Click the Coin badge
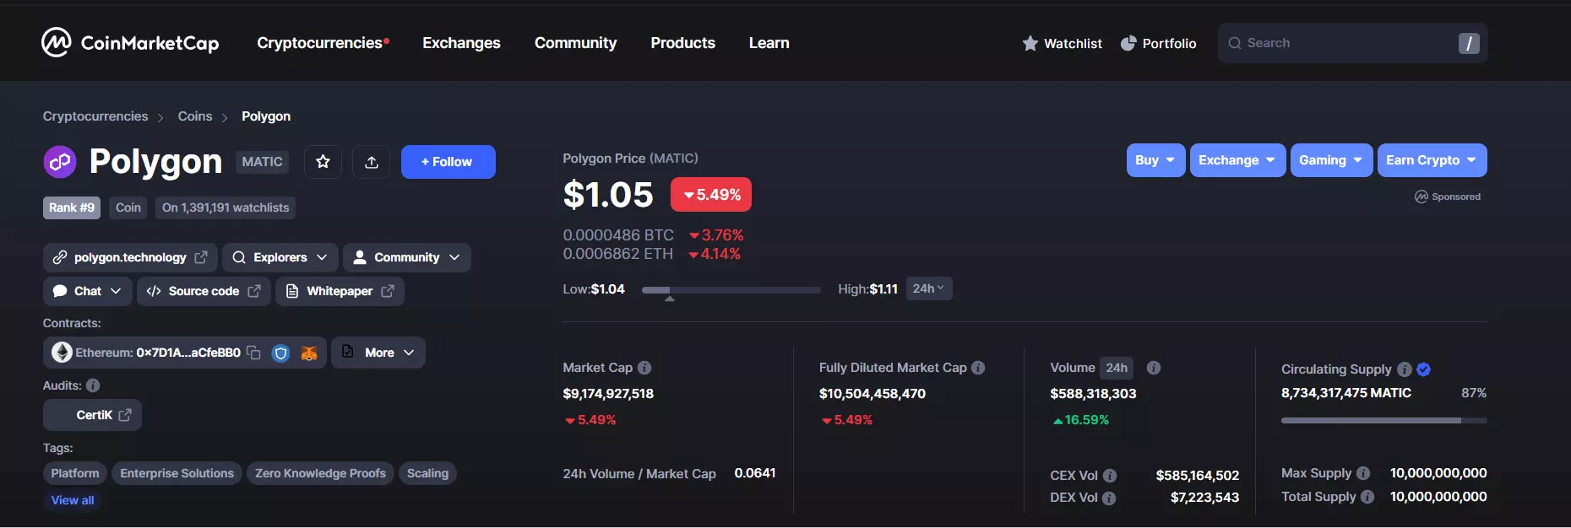1571x528 pixels. [x=128, y=207]
